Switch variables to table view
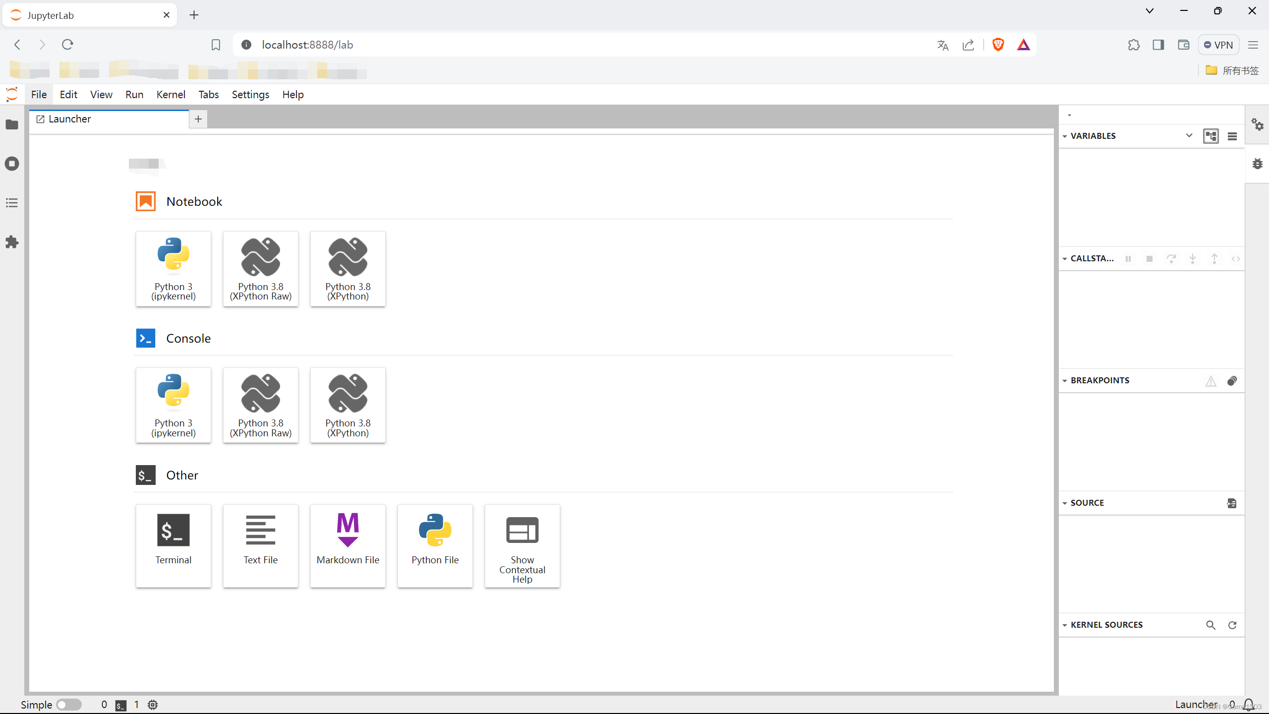Viewport: 1269px width, 714px height. coord(1232,136)
